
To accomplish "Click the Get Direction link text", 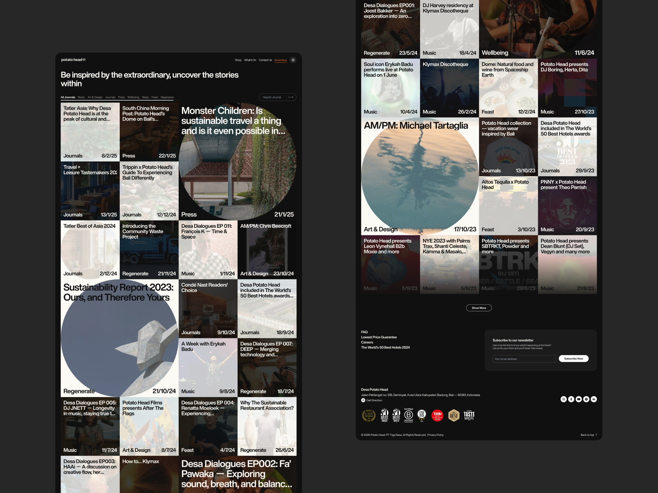I will (x=374, y=400).
